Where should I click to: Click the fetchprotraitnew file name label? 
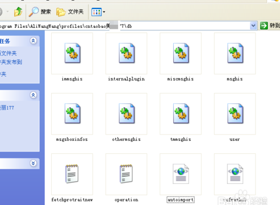72,200
